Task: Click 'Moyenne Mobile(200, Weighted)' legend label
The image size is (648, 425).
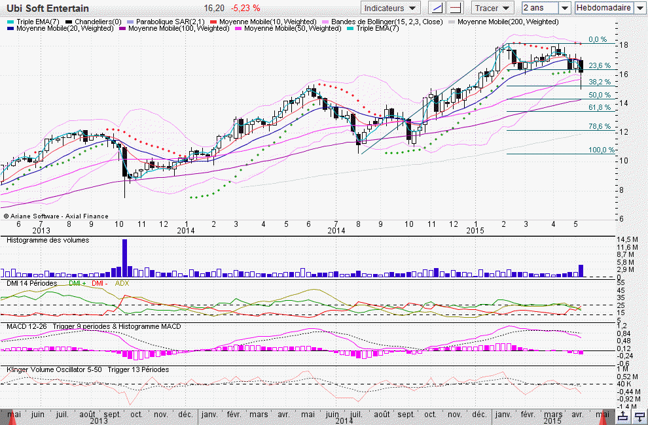Action: coord(508,22)
